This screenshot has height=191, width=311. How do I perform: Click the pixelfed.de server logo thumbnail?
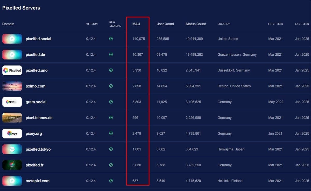(x=12, y=55)
